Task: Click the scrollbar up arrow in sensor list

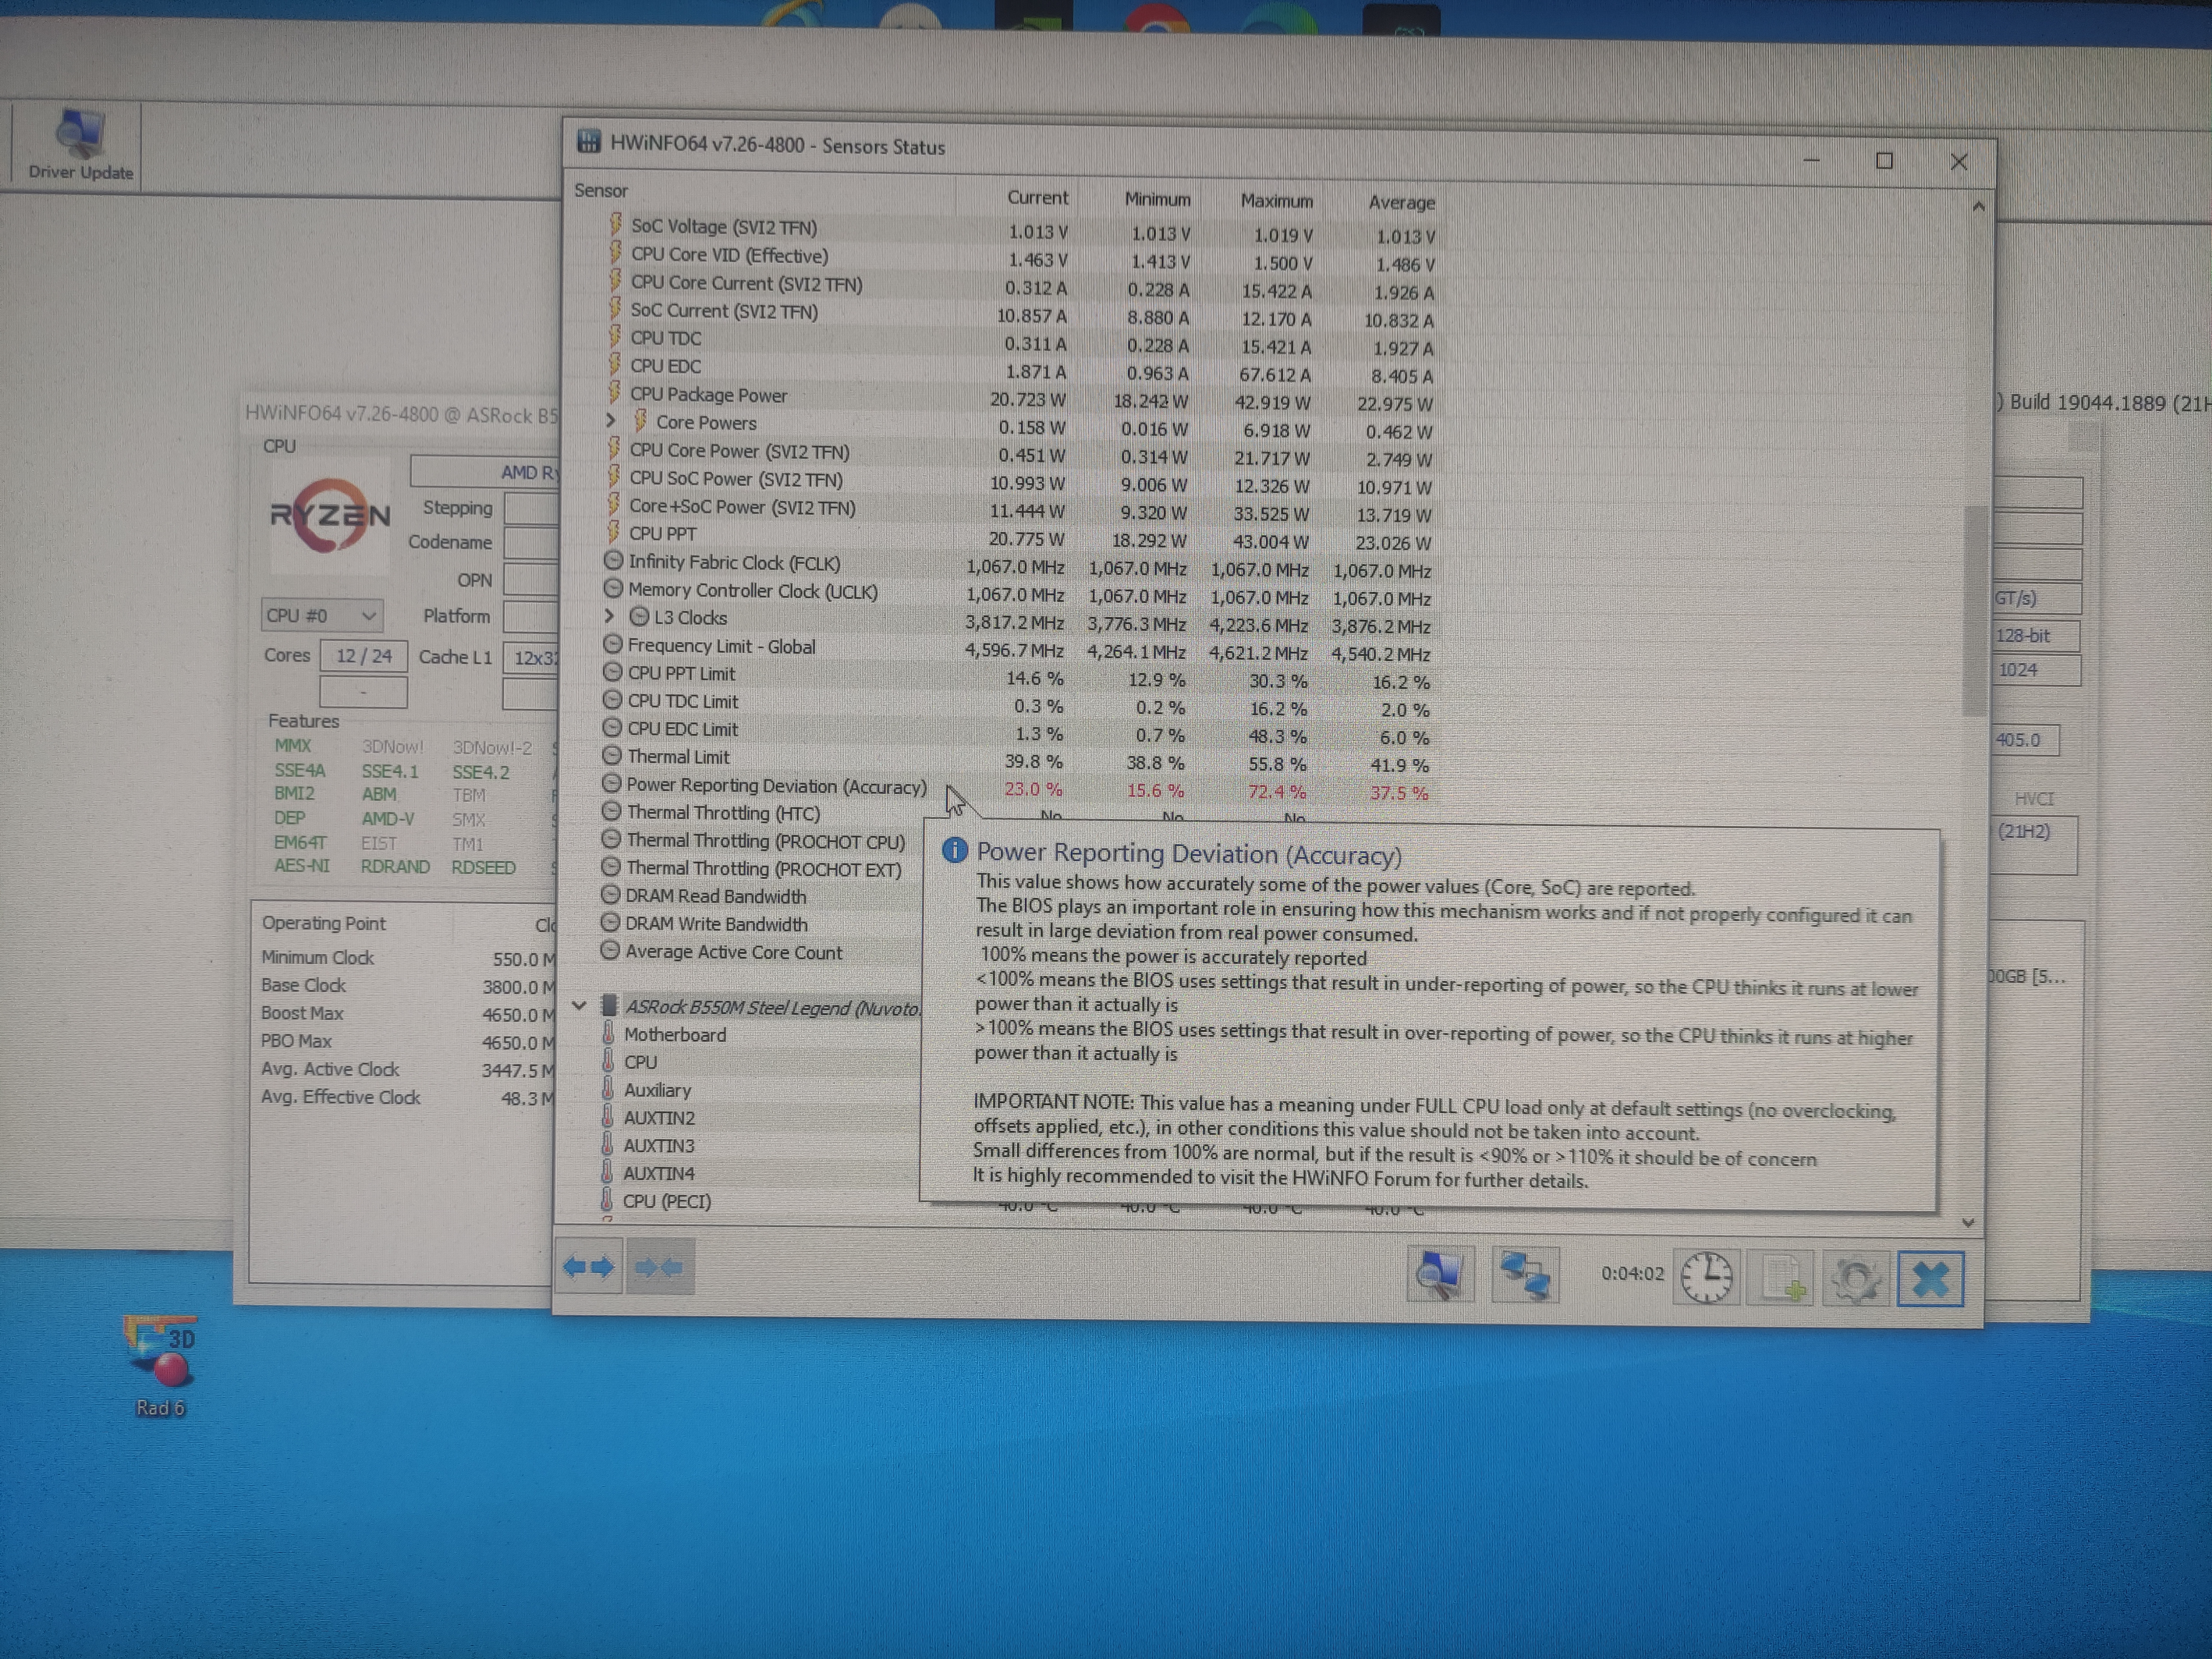Action: pyautogui.click(x=1978, y=207)
